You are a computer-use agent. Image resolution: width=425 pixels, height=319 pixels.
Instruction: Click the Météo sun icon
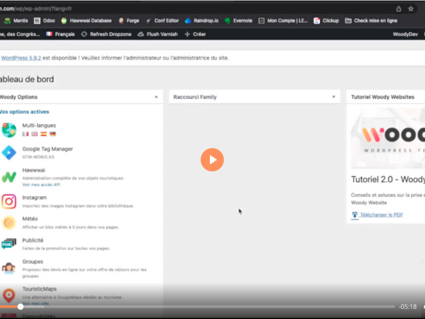coord(9,223)
